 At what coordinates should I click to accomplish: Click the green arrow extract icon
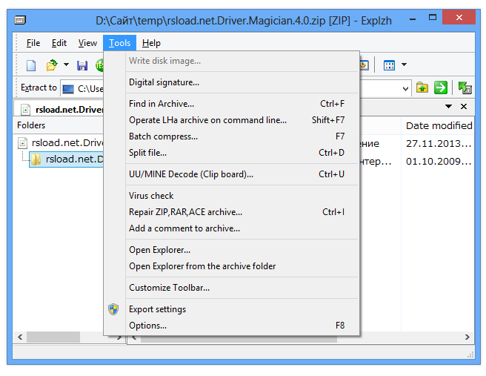(441, 88)
